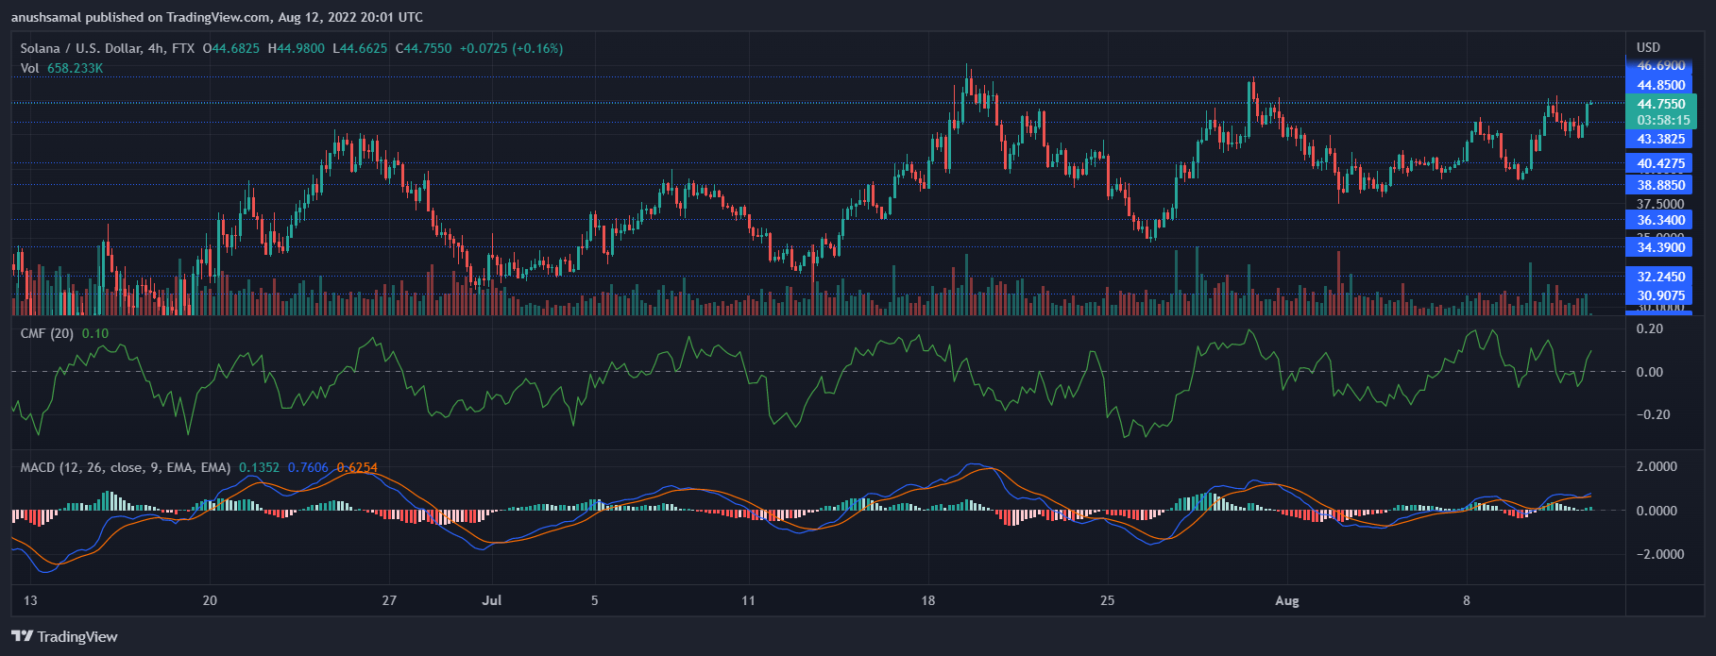Click the 32.2450 price level label
The width and height of the screenshot is (1716, 656).
click(1661, 277)
